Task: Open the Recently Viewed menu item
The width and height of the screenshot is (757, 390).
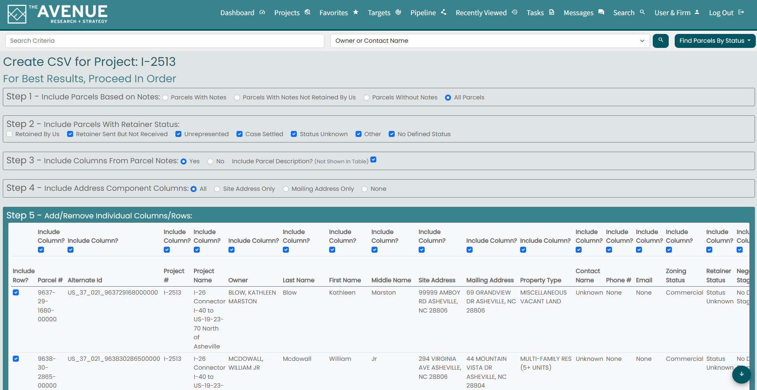Action: [x=487, y=13]
